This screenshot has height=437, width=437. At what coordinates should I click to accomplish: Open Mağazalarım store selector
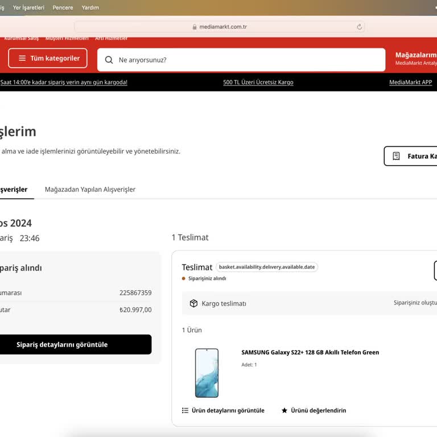416,58
